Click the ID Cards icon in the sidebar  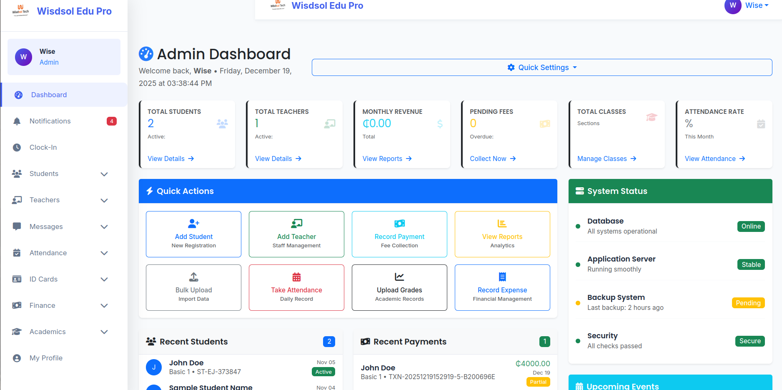17,279
